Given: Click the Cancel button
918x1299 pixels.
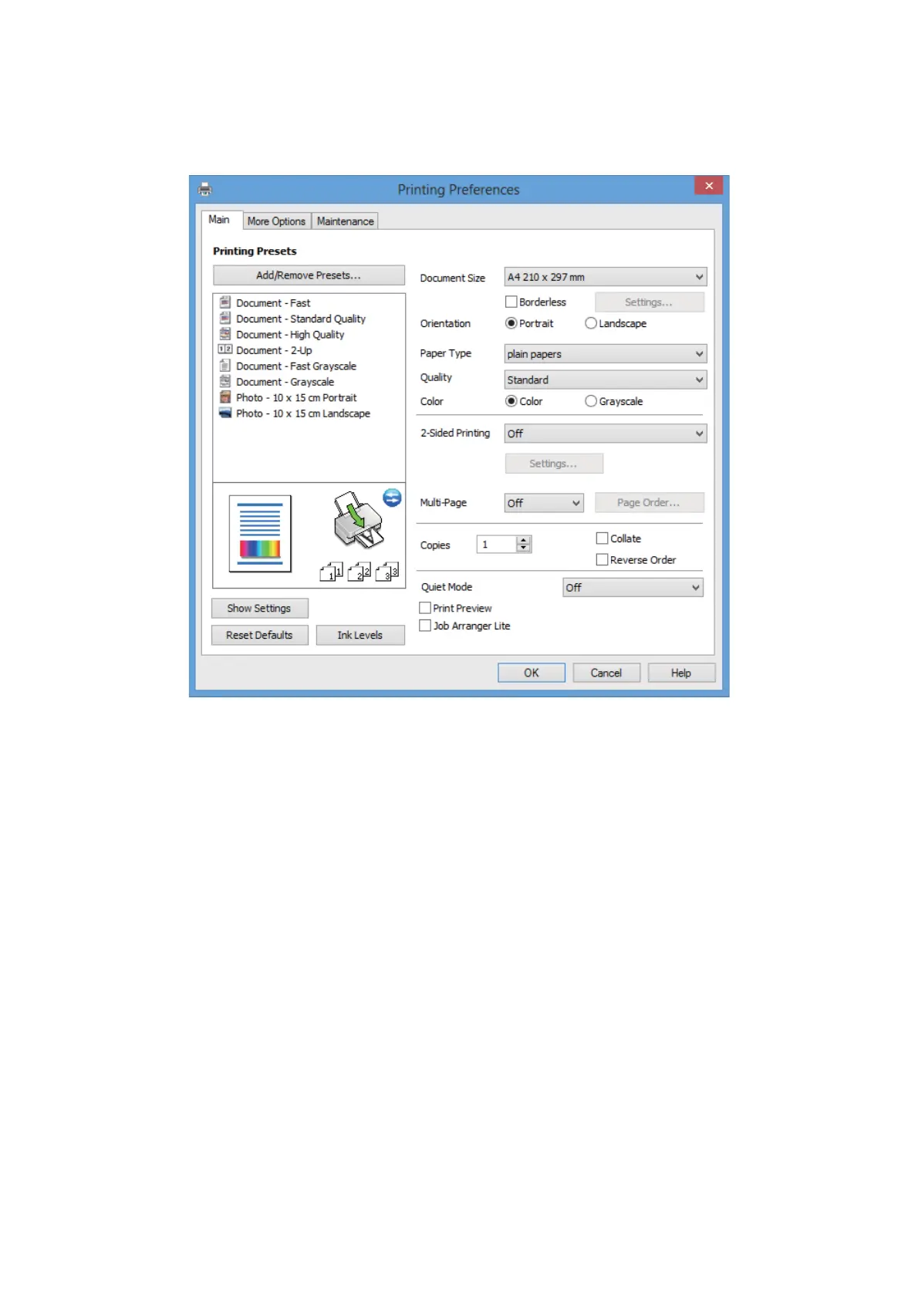Looking at the screenshot, I should click(x=606, y=673).
